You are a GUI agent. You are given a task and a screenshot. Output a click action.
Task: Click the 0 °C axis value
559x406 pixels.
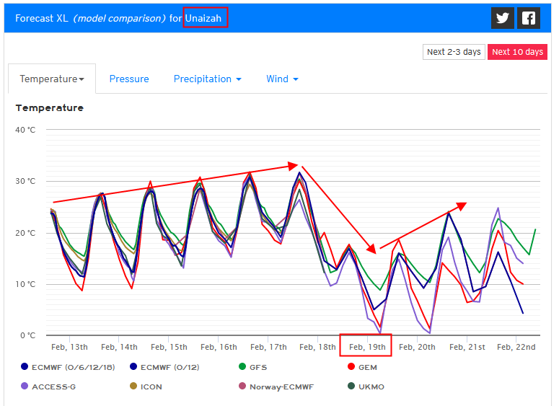pyautogui.click(x=28, y=336)
